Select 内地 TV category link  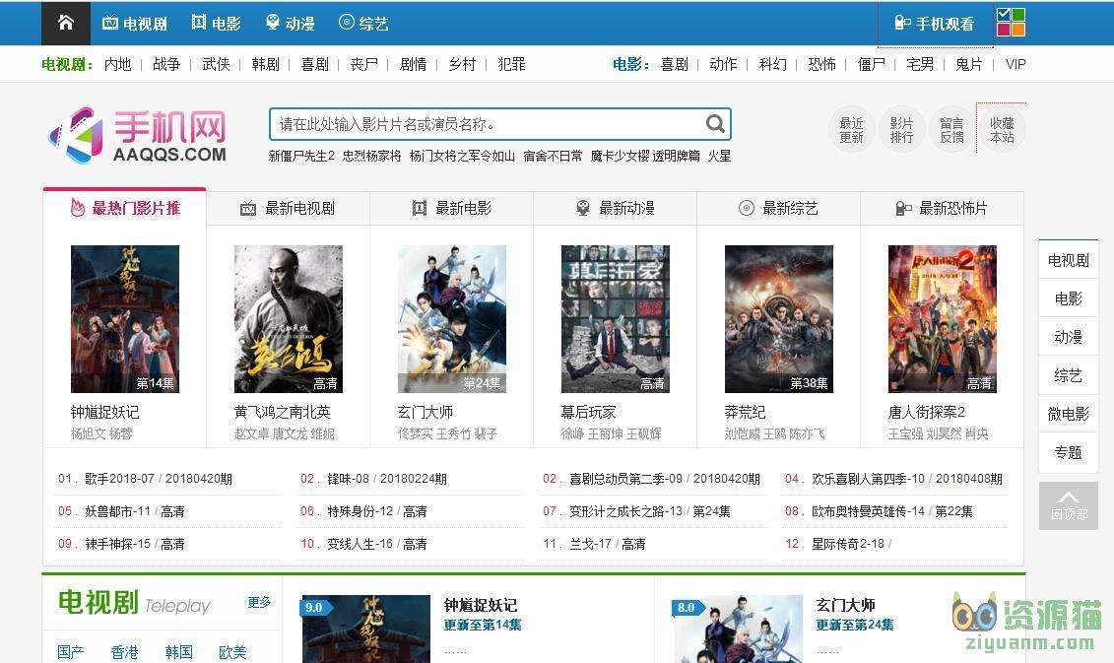click(117, 64)
